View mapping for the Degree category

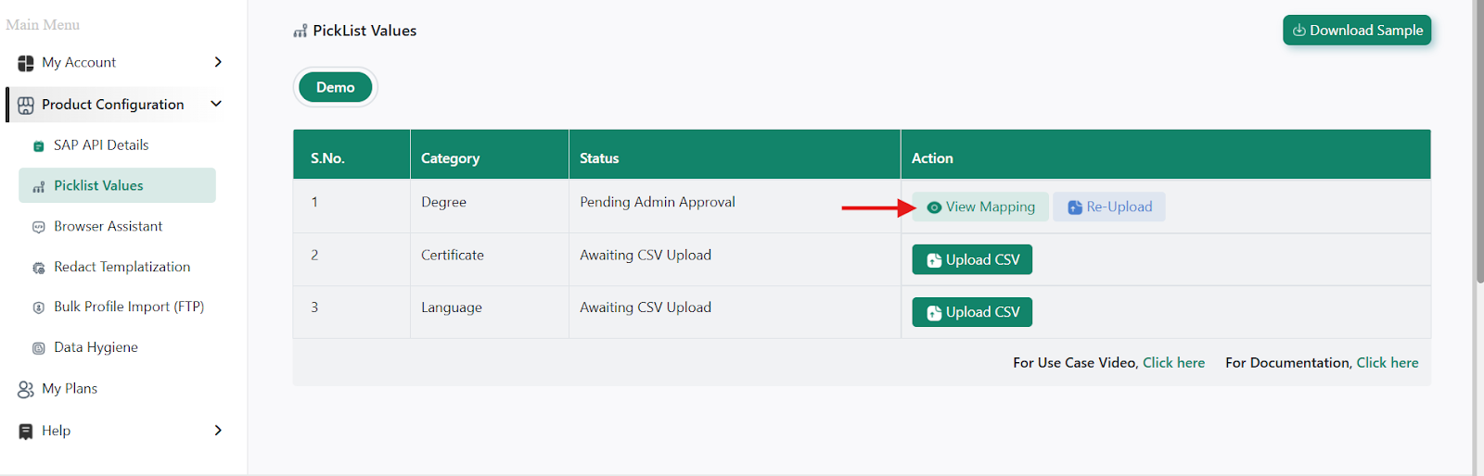pos(980,207)
